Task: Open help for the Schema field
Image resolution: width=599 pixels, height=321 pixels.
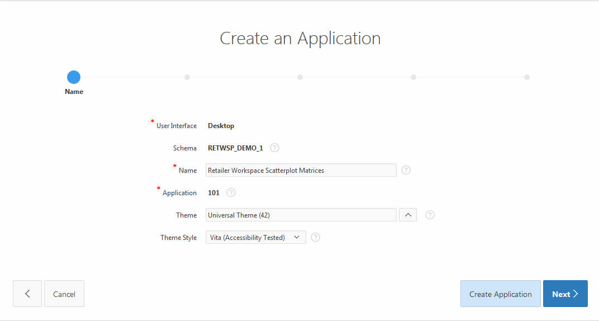Action: click(274, 148)
